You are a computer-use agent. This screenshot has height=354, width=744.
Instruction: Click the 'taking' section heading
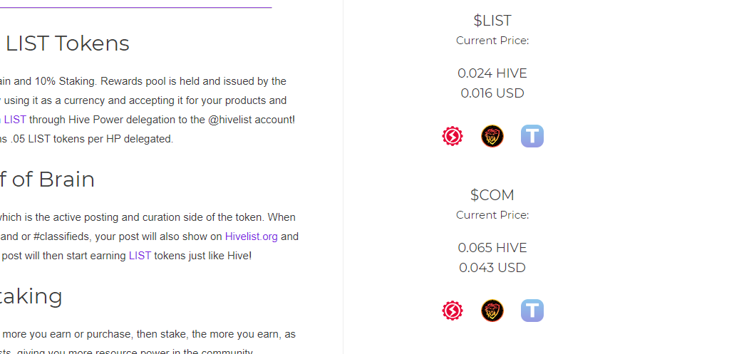pos(31,296)
